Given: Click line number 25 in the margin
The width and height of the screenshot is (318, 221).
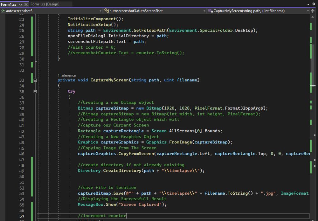Looking at the screenshot, I should pos(22,31).
